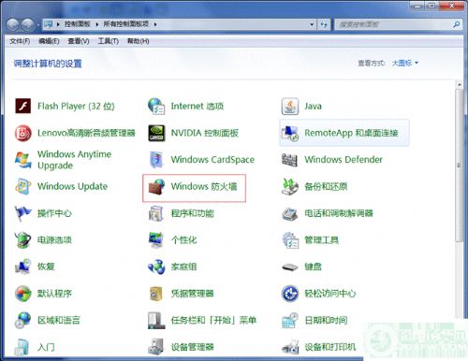Open the 默认程序 icon
468x361 pixels.
23,294
